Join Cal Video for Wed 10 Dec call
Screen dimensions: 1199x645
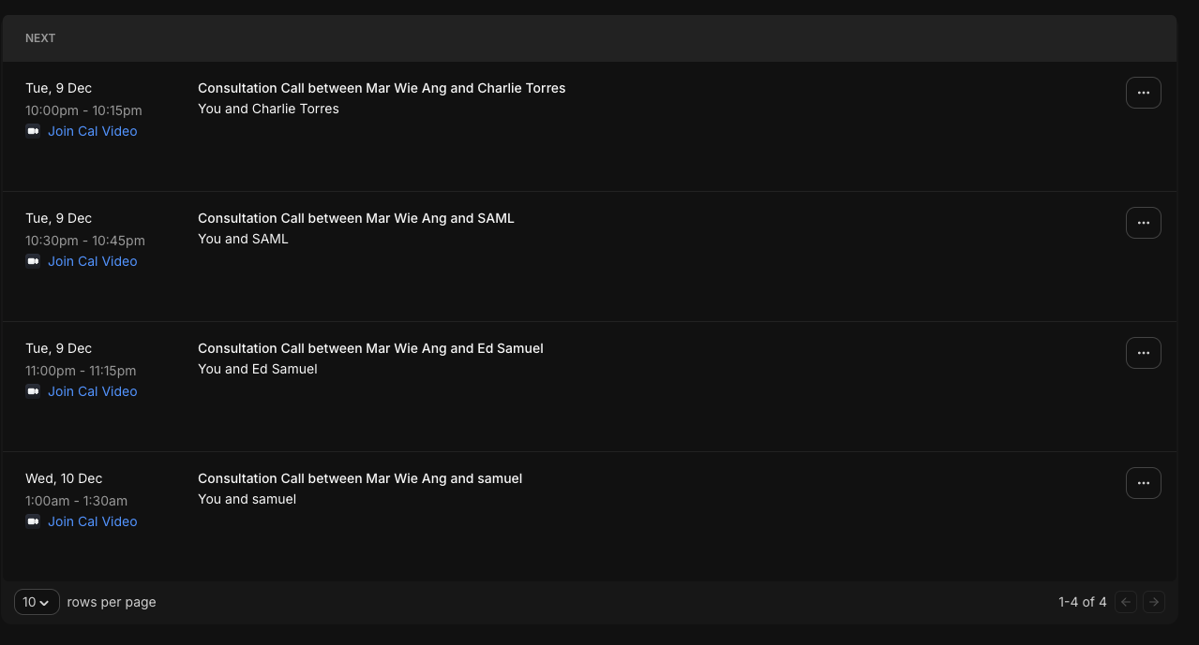point(92,521)
